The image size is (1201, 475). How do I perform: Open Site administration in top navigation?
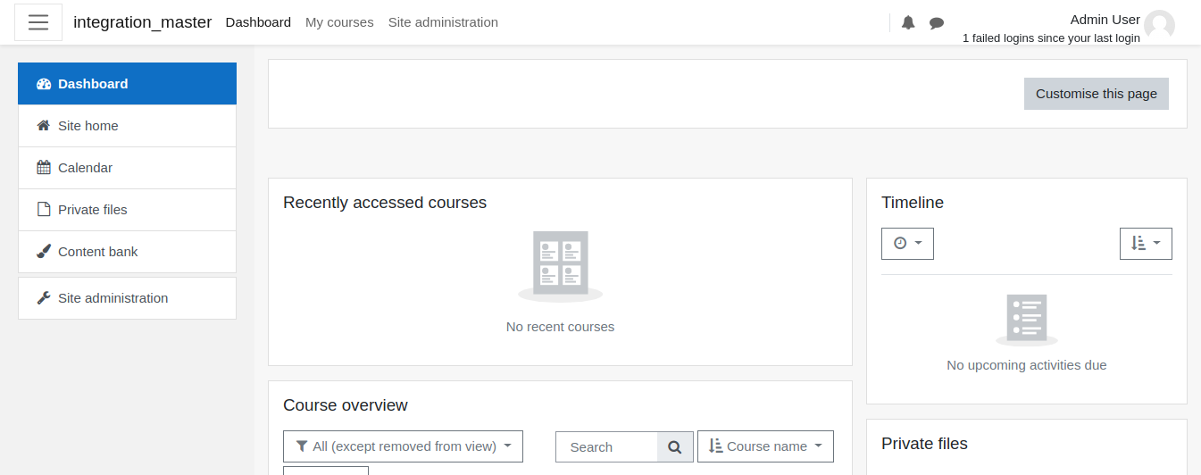tap(443, 22)
